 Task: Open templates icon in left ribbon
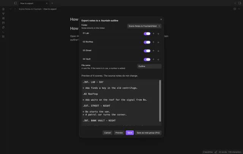point(3,27)
